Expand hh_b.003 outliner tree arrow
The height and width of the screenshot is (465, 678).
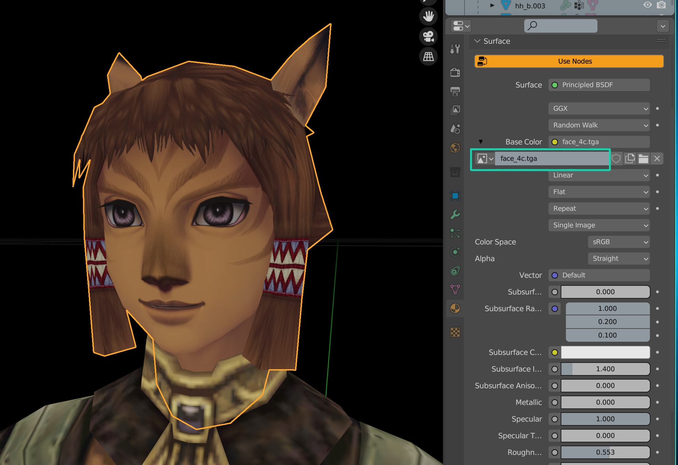pos(492,6)
